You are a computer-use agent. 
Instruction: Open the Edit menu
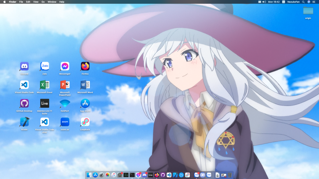click(28, 2)
